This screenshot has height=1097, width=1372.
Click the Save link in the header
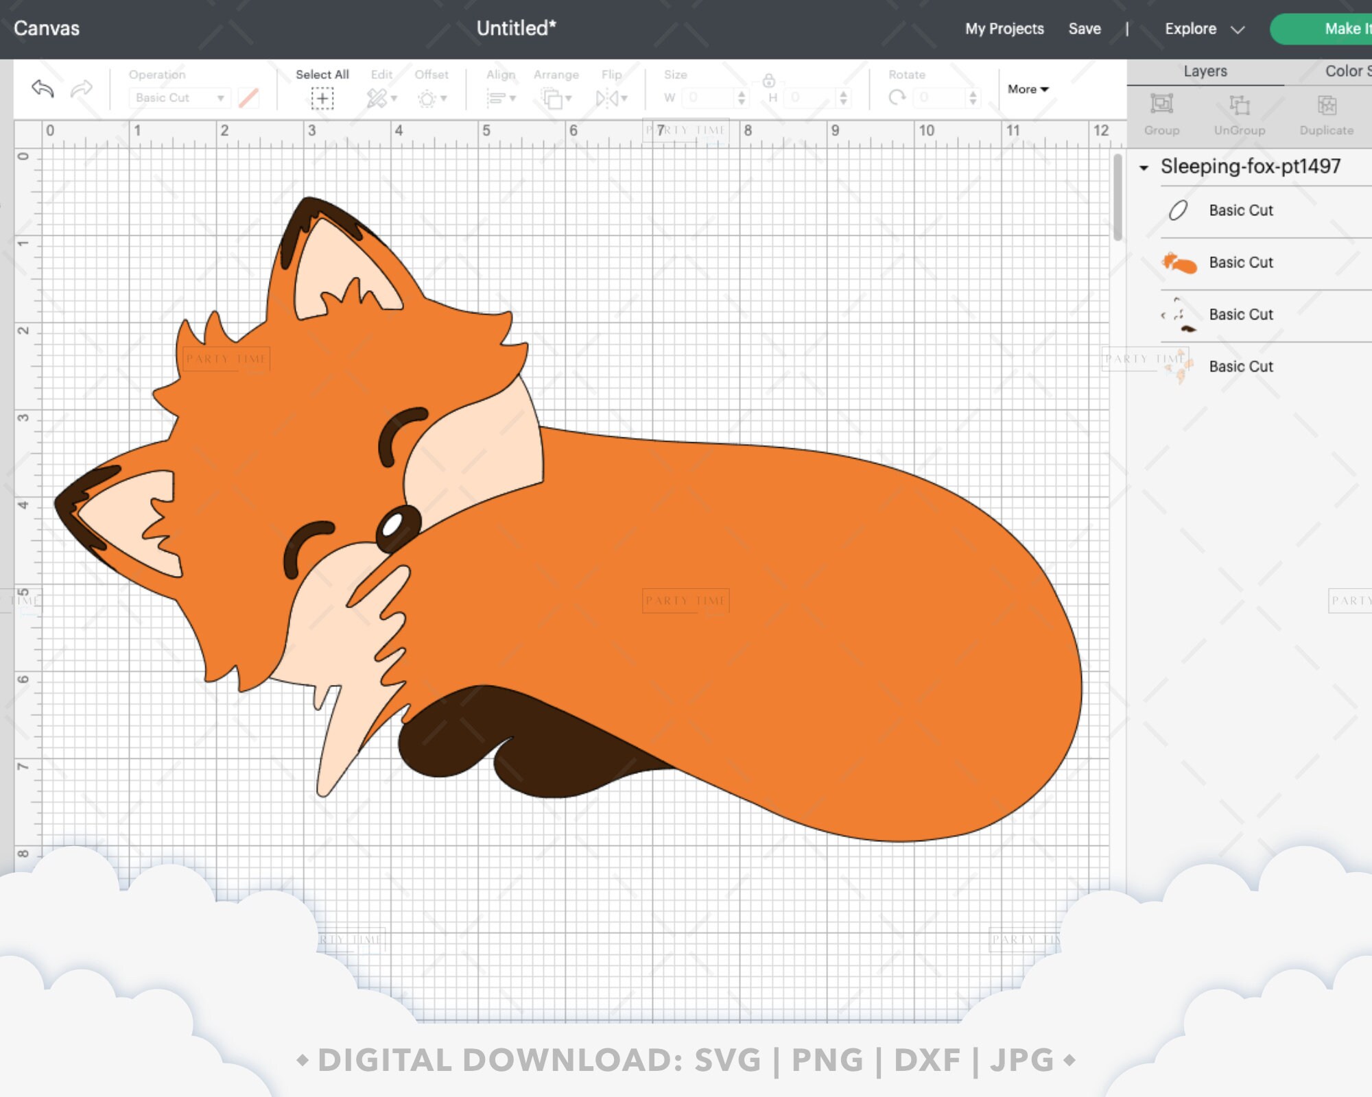point(1085,29)
